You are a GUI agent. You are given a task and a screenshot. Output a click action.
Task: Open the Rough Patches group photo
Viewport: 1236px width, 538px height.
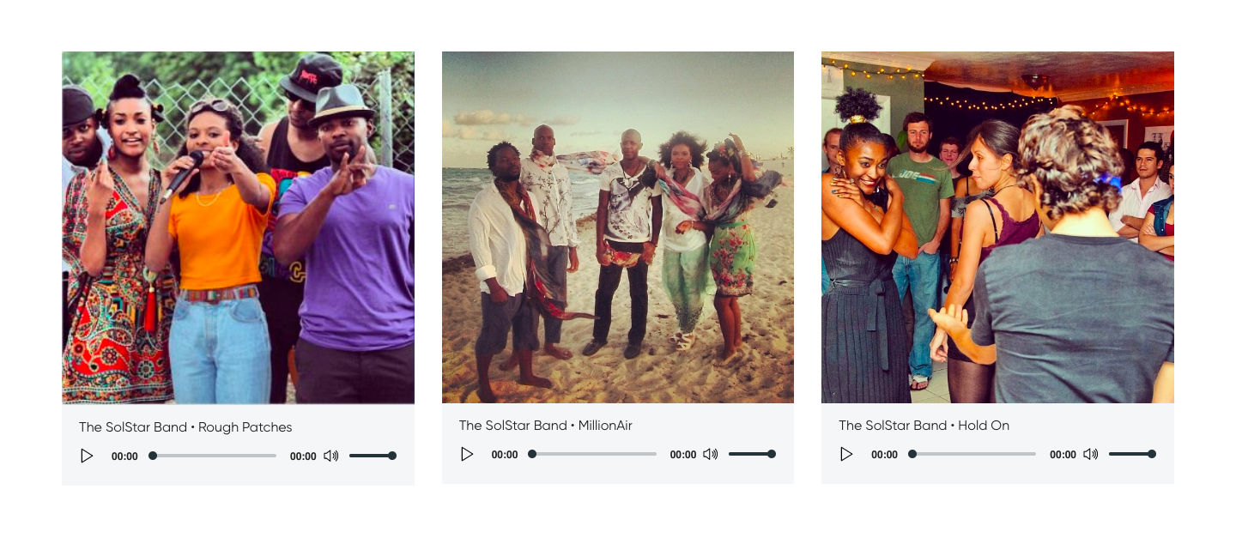coord(238,227)
